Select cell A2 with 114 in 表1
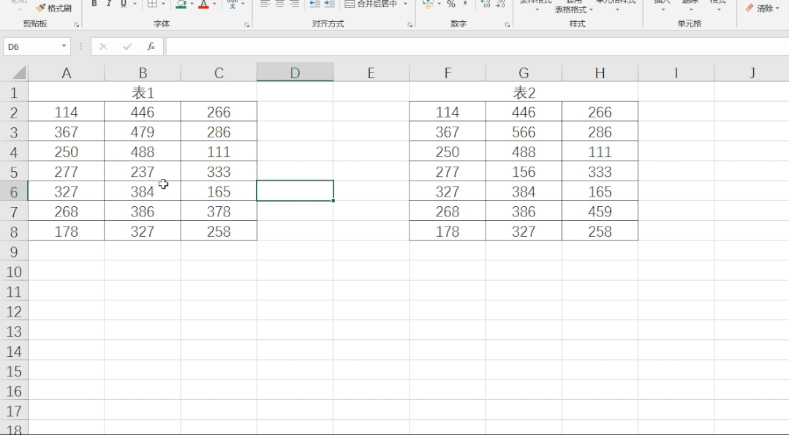The image size is (789, 435). (67, 112)
